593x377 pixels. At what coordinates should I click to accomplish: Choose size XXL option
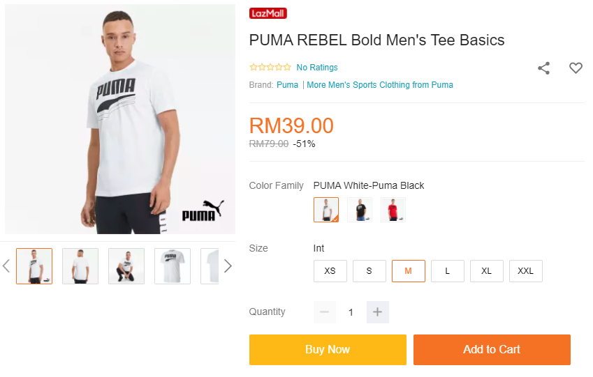[526, 271]
